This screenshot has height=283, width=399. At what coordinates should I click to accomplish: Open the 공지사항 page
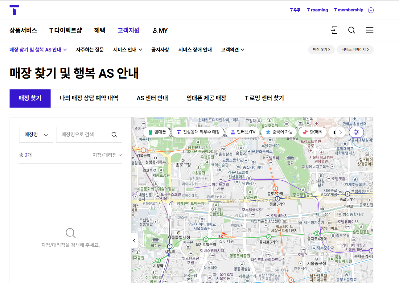pos(160,50)
